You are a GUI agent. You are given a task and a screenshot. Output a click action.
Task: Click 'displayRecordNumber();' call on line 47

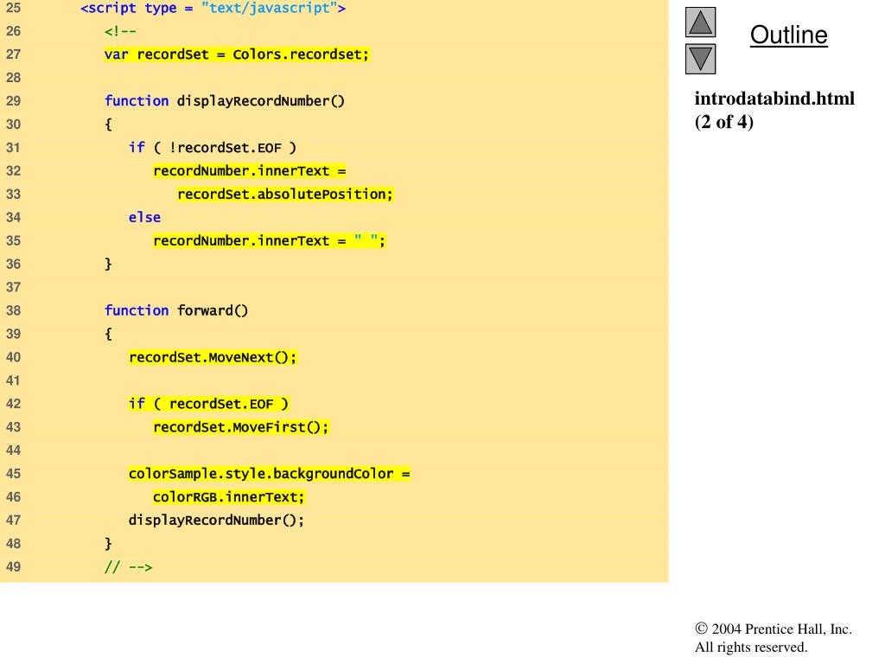[216, 520]
